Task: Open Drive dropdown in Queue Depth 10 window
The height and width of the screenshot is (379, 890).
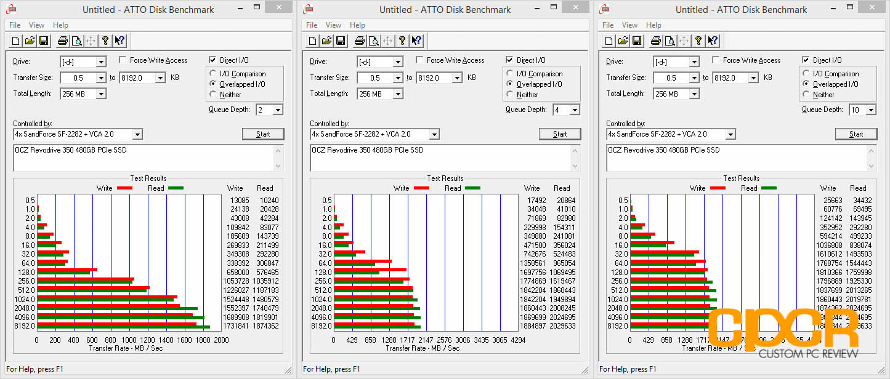Action: [676, 62]
